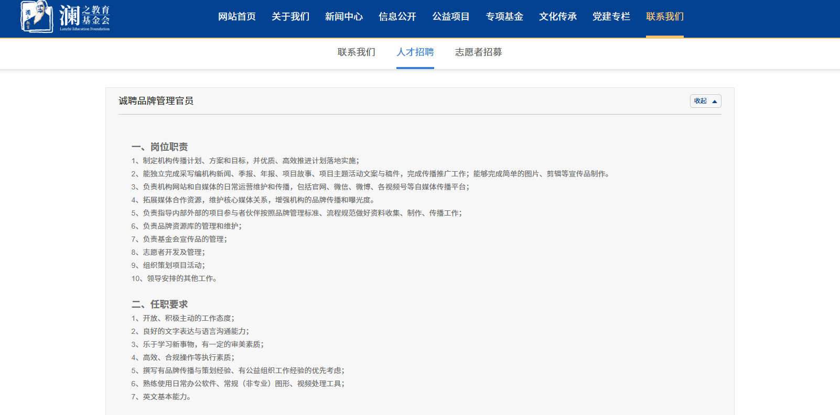Click the triangle arrow in 收起 button

(x=714, y=102)
